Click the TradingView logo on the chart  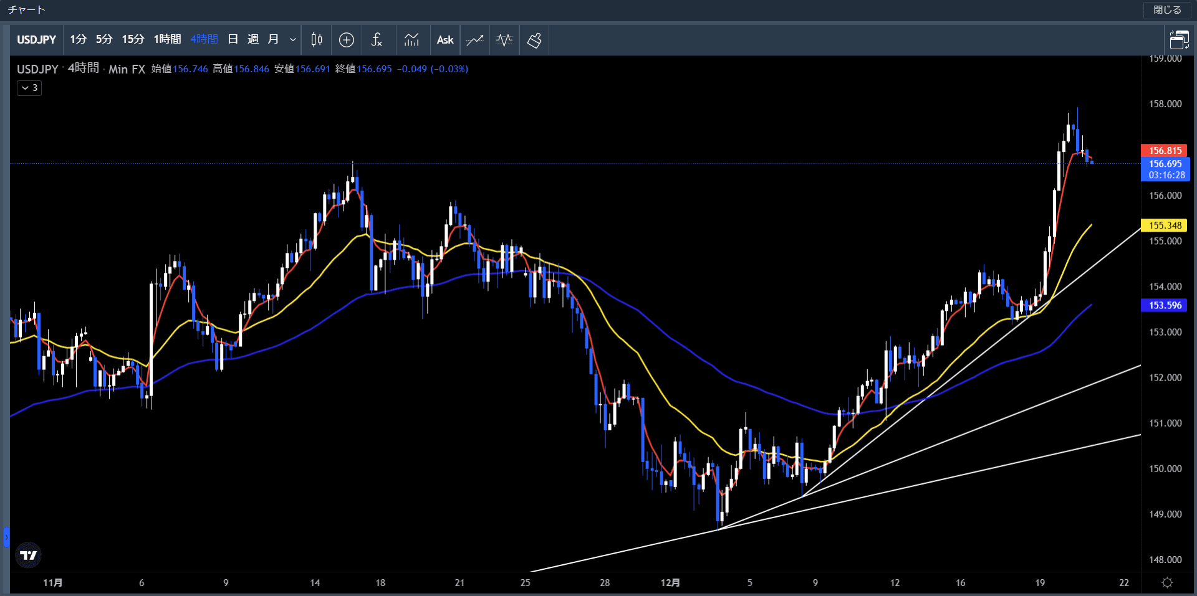[28, 555]
